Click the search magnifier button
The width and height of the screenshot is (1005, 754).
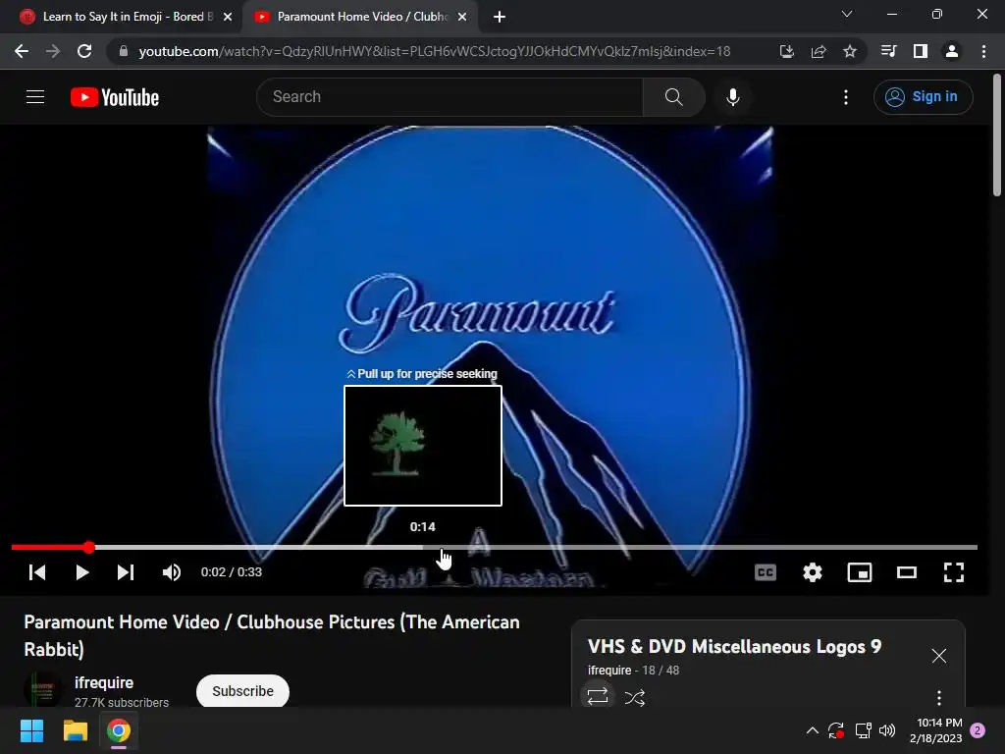coord(673,97)
